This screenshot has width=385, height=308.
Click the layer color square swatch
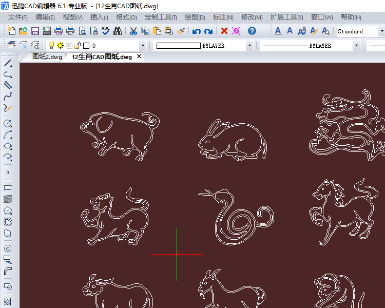point(86,46)
